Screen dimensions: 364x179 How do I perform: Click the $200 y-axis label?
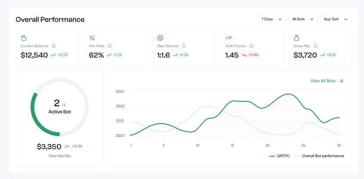click(120, 136)
